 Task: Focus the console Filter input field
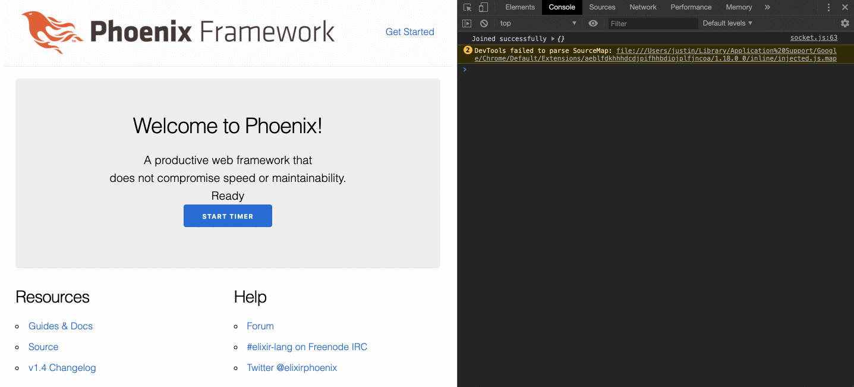coord(653,23)
